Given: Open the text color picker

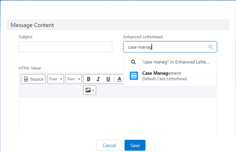Looking at the screenshot, I should point(119,79).
